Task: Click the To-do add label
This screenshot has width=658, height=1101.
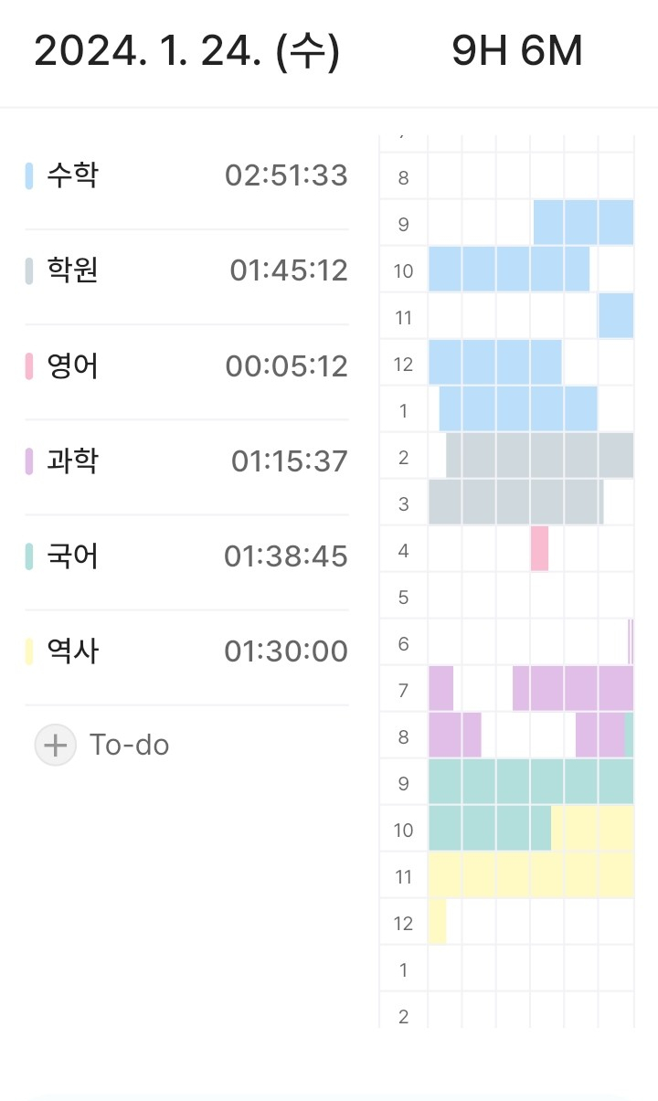Action: [x=129, y=745]
